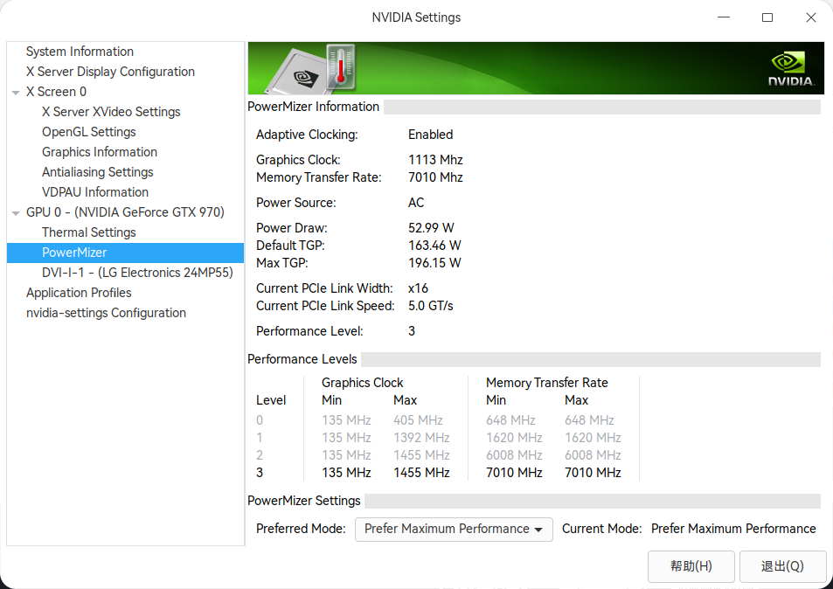
Task: Click level 2 memory min 6008 MHz
Action: 514,455
